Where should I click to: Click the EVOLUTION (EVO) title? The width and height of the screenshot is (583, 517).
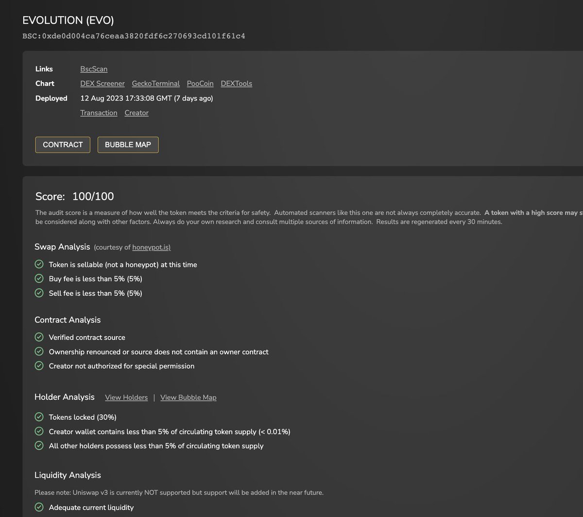[69, 20]
